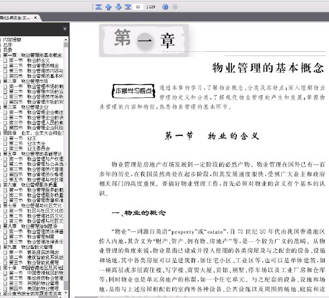Click page icon beside 第三节 物业管理质量标准

[5, 200]
